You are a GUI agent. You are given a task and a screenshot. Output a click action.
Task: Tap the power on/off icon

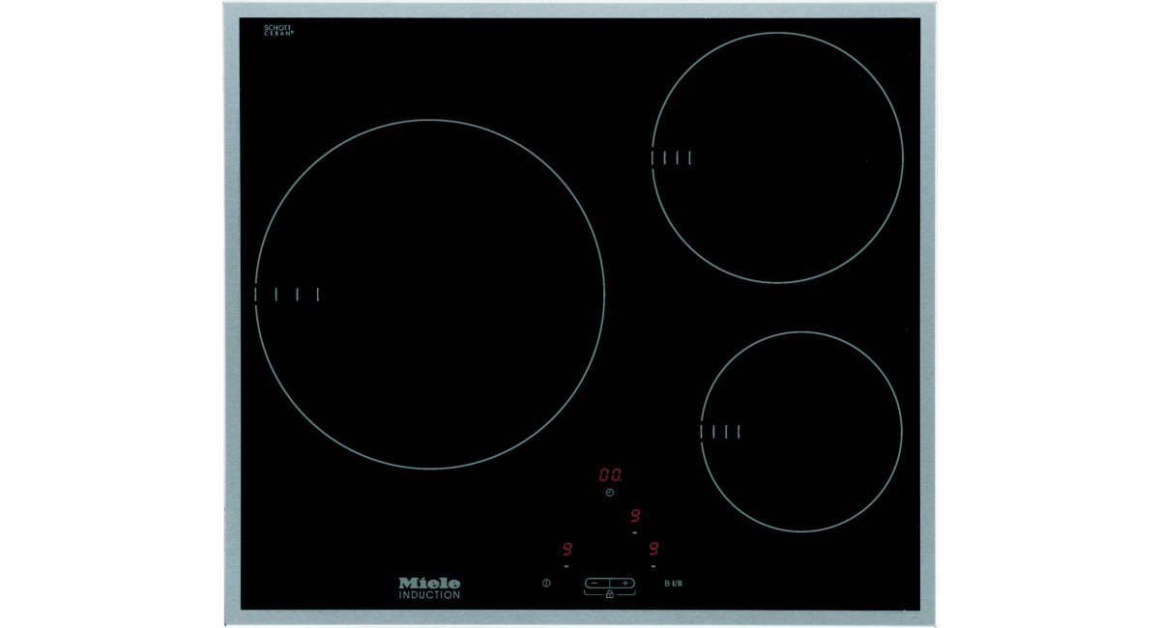click(546, 584)
